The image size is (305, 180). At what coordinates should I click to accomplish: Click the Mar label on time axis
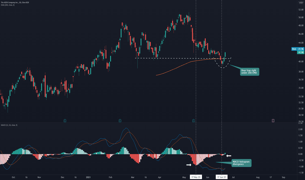click(133, 177)
